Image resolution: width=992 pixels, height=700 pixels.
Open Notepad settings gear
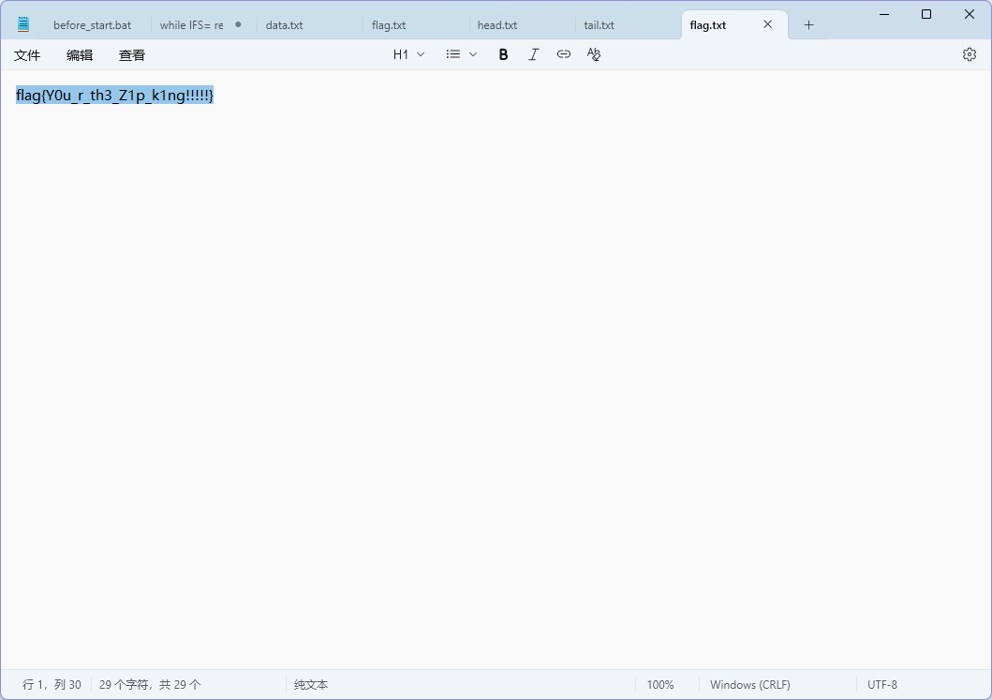pyautogui.click(x=969, y=54)
